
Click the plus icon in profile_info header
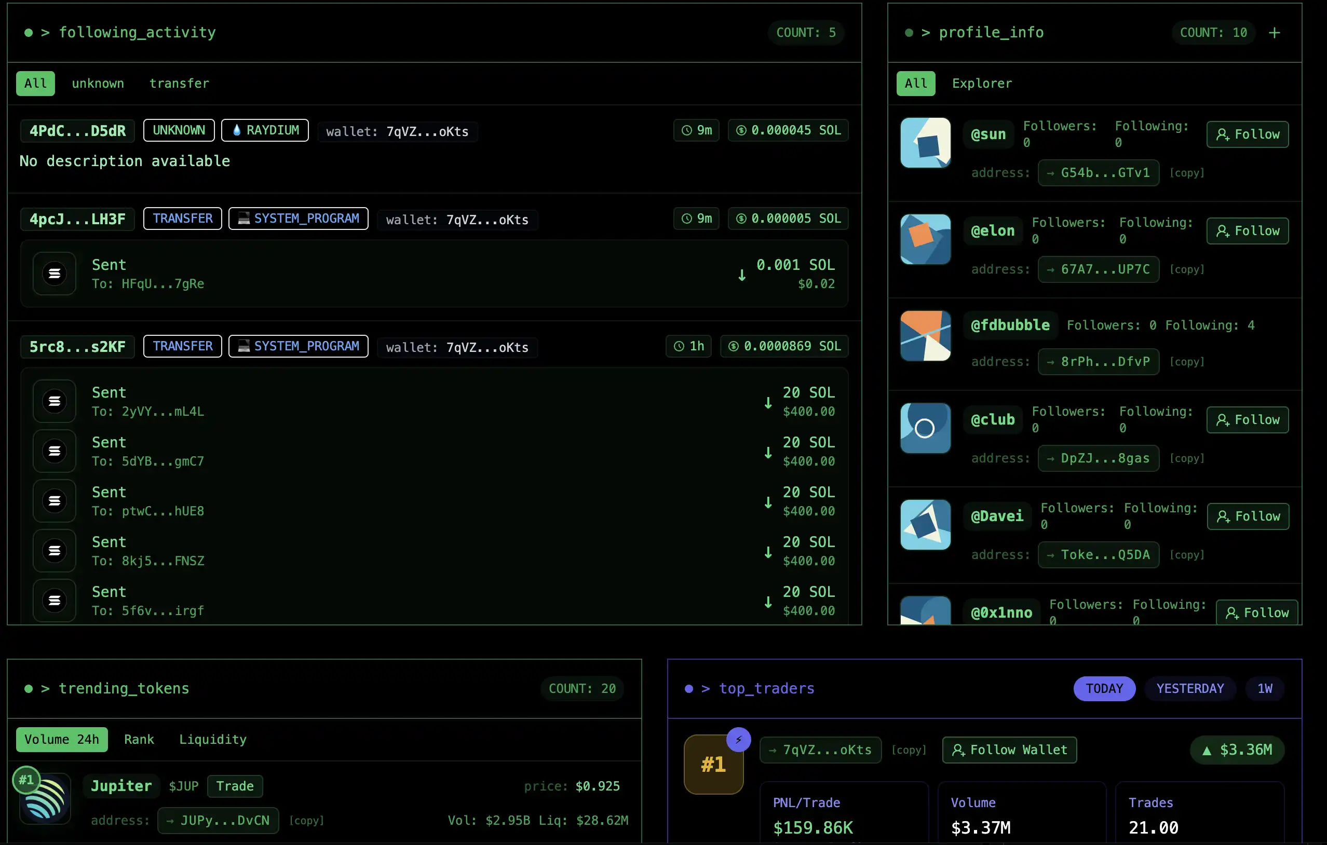(1274, 33)
